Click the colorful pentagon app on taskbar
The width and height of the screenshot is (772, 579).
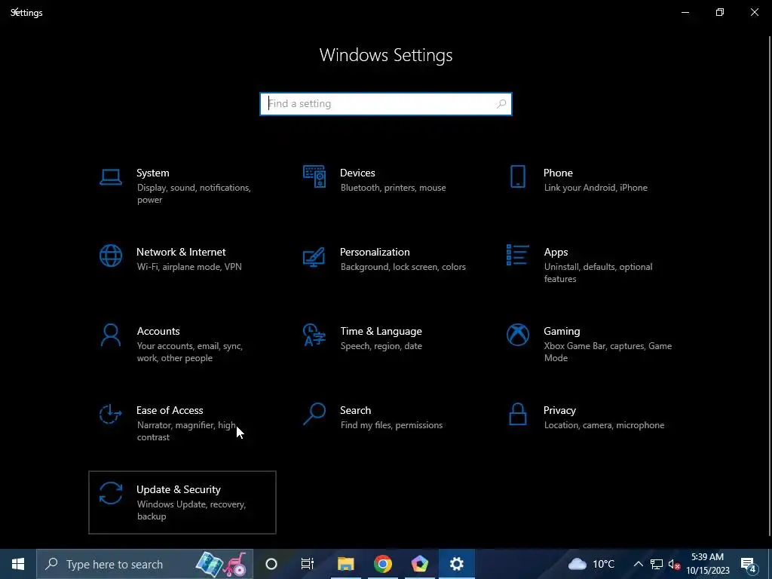coord(419,564)
